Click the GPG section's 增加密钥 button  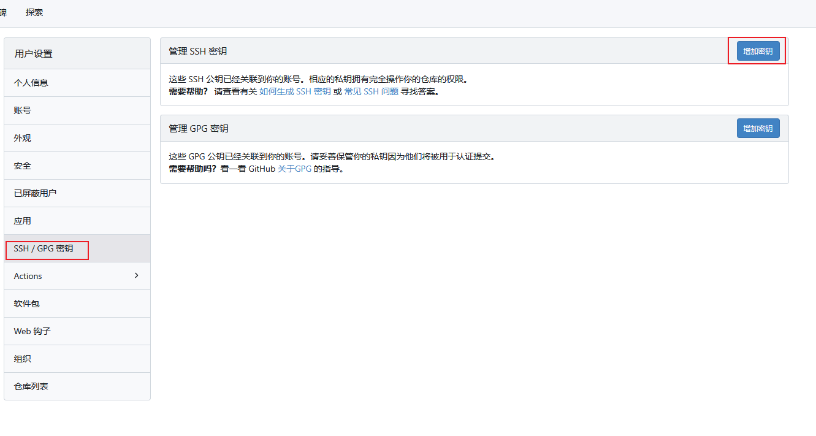click(758, 128)
